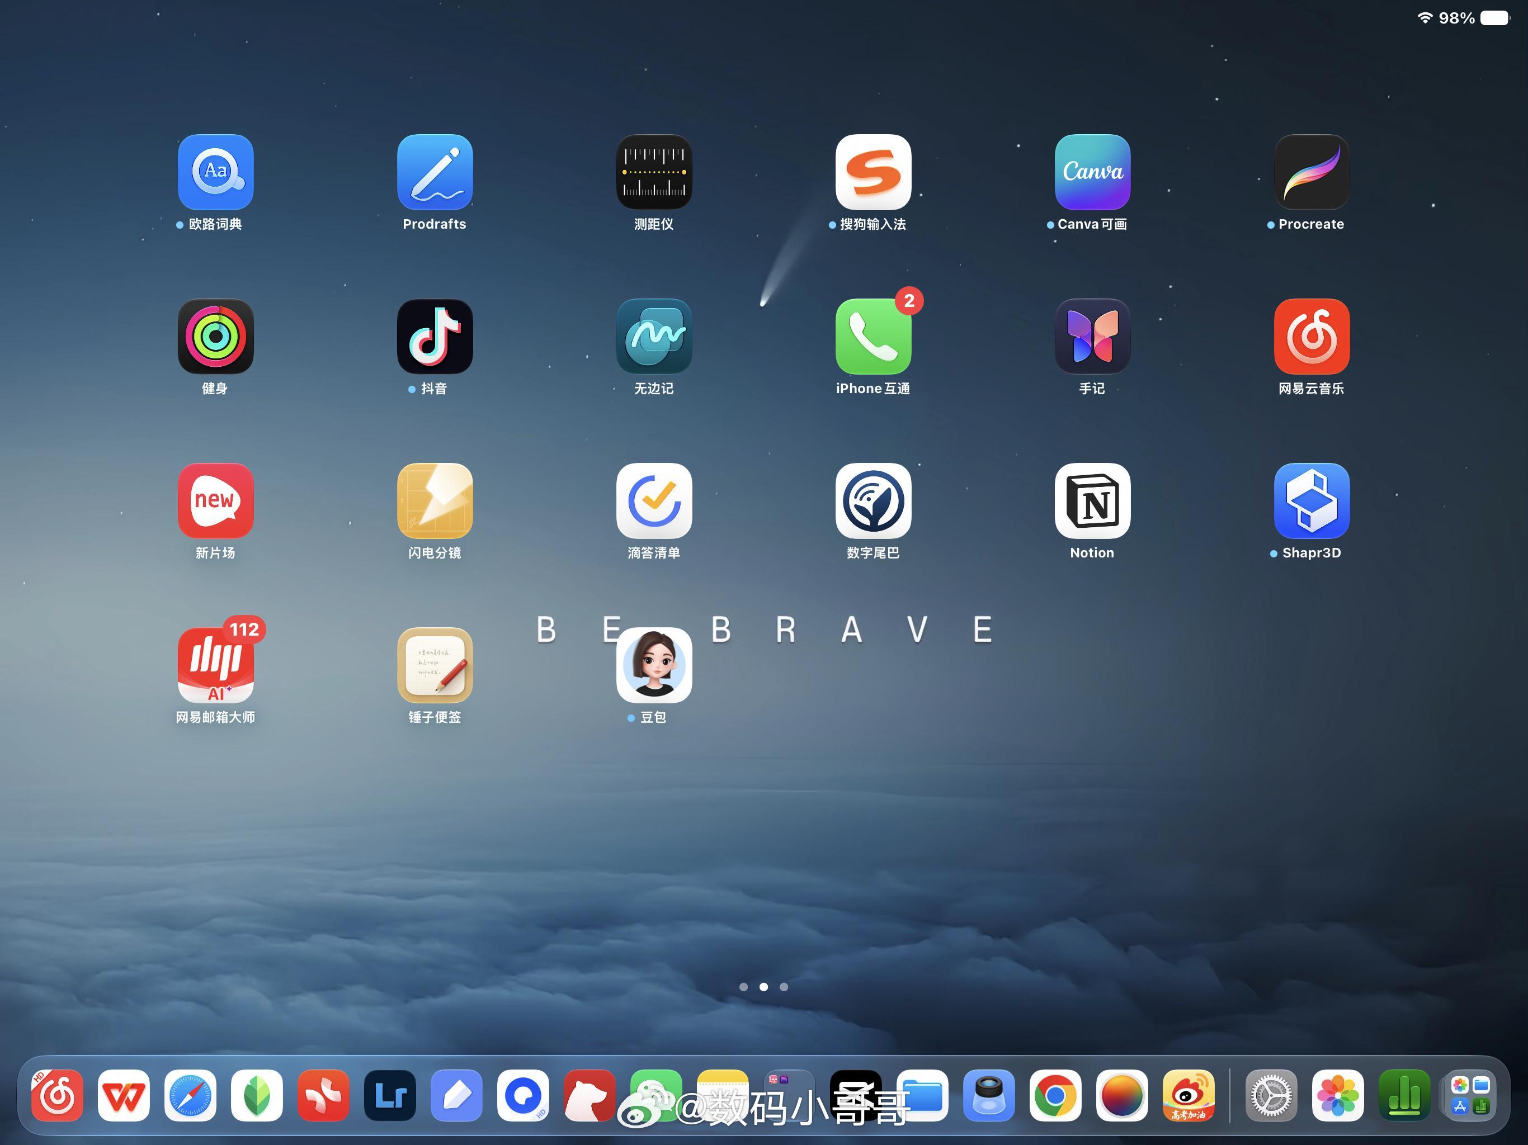The image size is (1528, 1145).
Task: Open the 新片场 app
Action: tap(215, 501)
